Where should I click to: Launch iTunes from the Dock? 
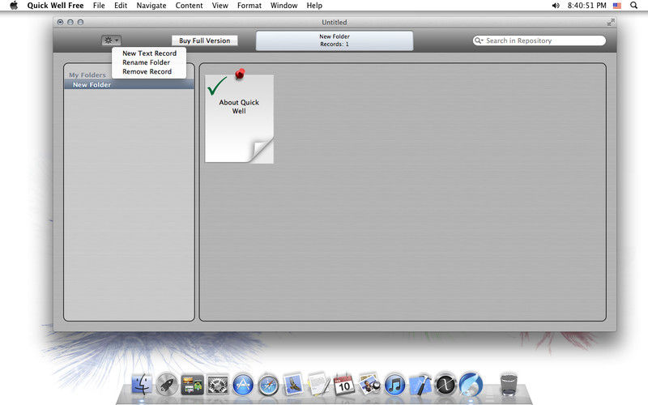pos(394,385)
